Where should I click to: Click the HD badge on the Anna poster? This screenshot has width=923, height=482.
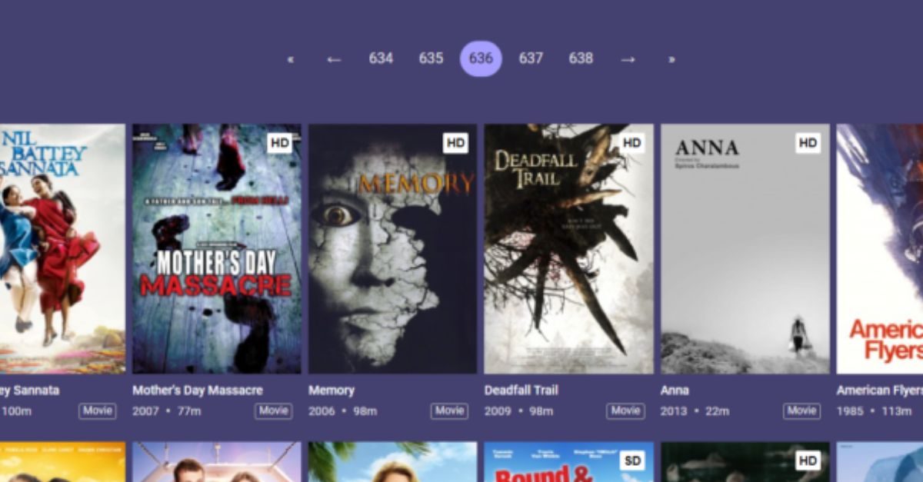coord(808,143)
